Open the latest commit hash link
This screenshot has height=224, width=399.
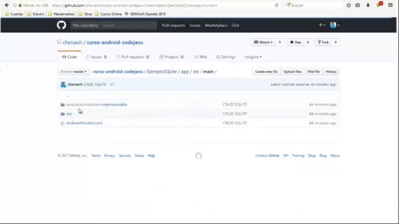[302, 85]
